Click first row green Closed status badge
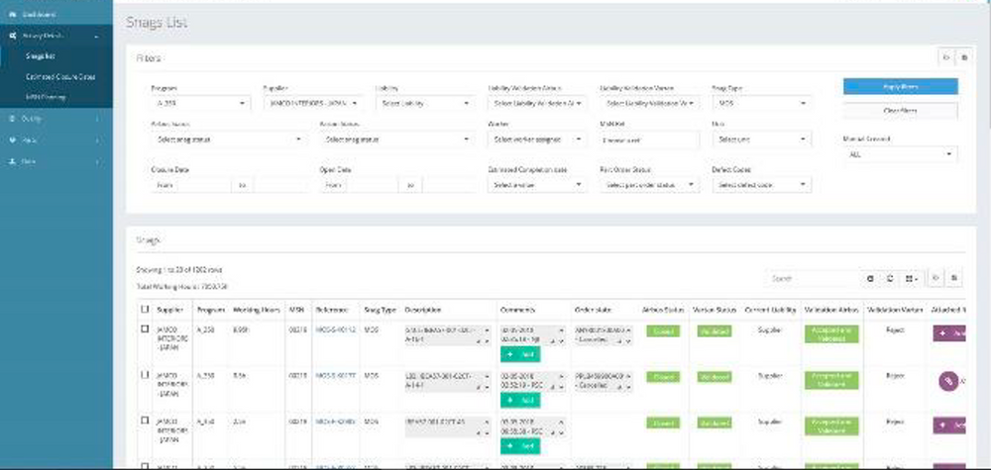Screen dimensions: 991x470 click(x=663, y=331)
